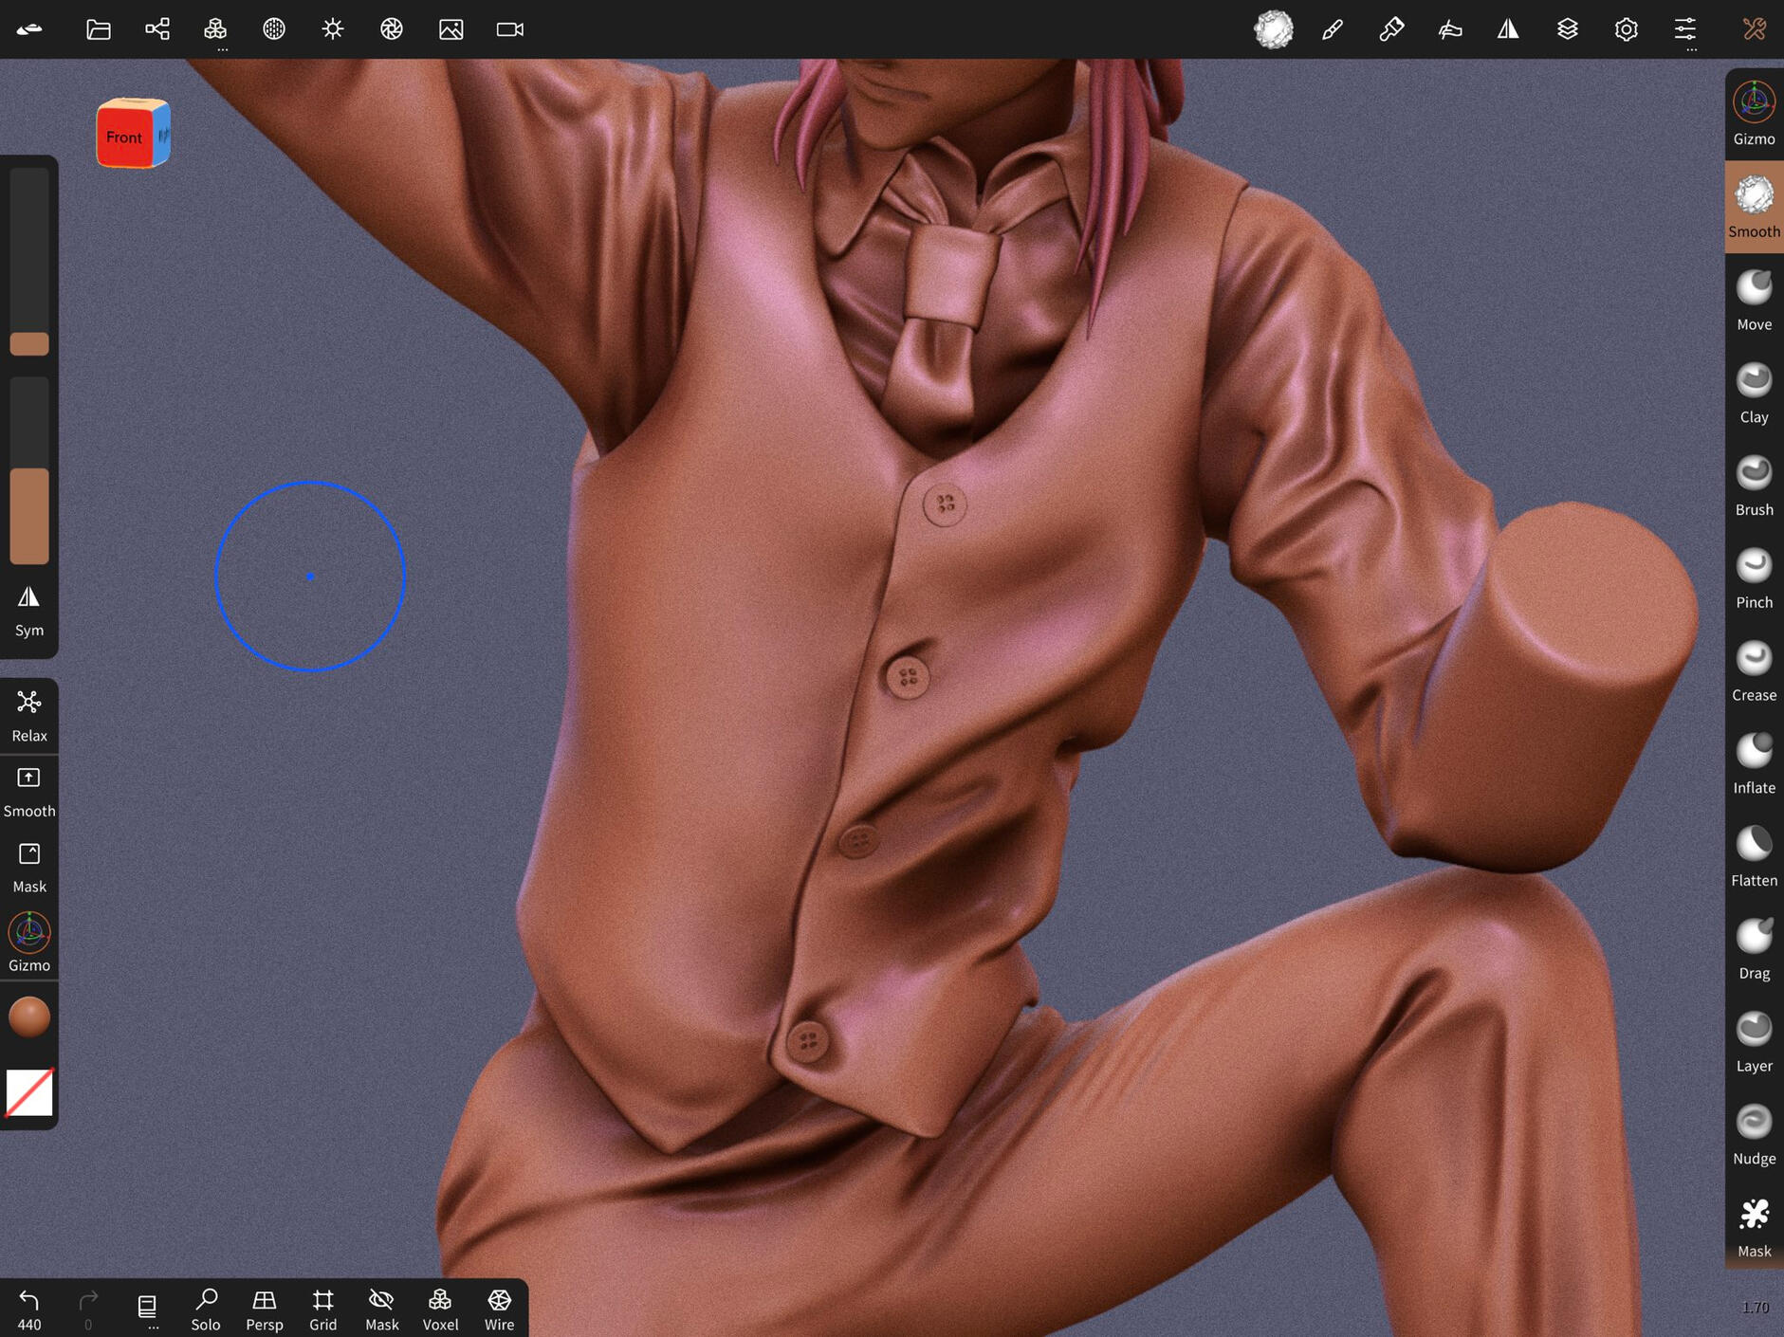Open the Files folder menu
This screenshot has width=1784, height=1337.
pyautogui.click(x=99, y=29)
